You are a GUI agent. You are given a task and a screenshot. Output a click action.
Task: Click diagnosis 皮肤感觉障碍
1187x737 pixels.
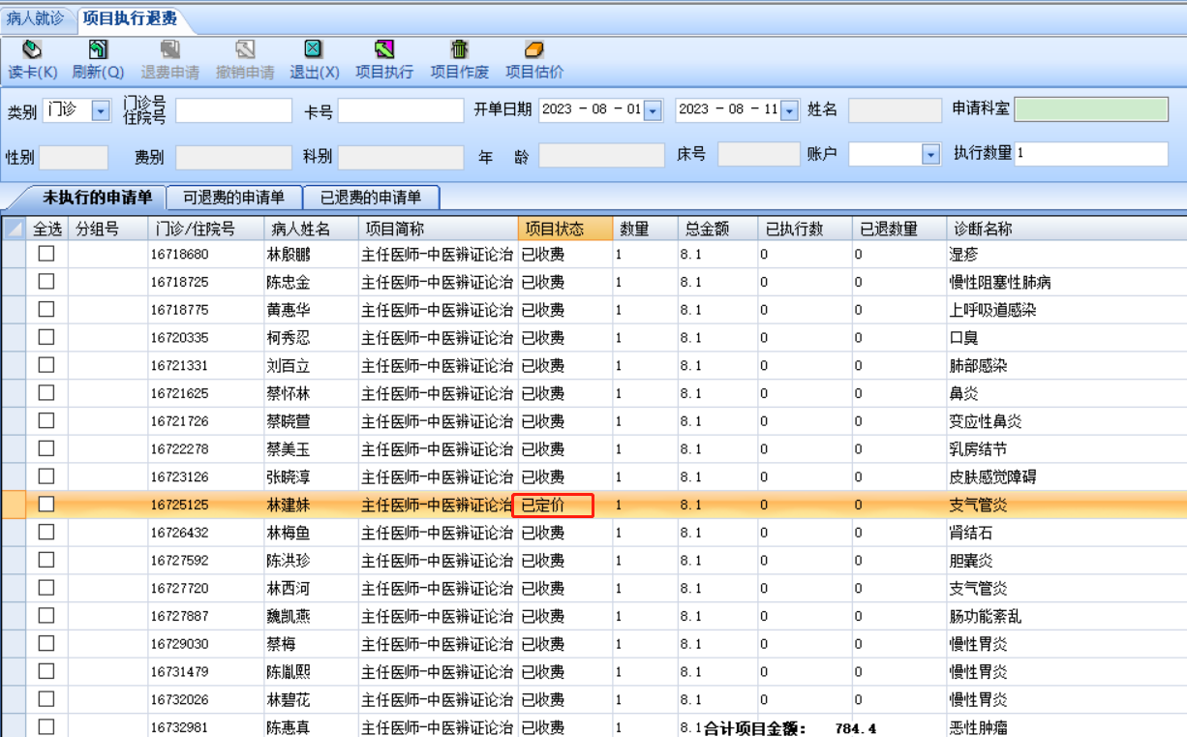(x=992, y=477)
